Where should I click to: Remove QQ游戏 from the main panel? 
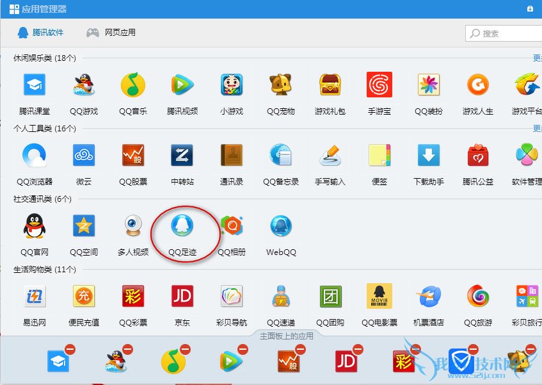127,350
